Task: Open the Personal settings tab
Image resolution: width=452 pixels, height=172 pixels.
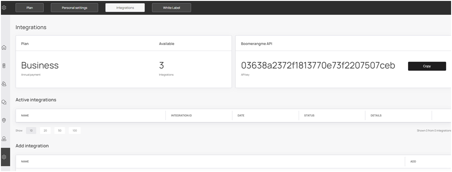Action: pyautogui.click(x=74, y=8)
